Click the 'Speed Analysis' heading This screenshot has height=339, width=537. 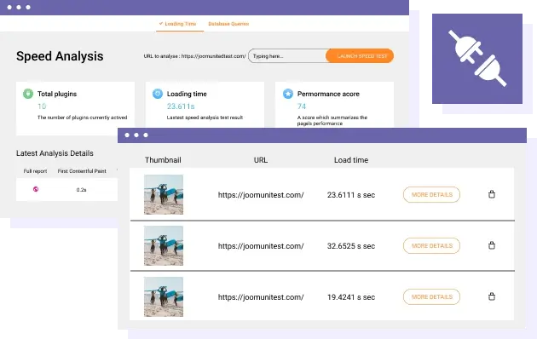[60, 56]
